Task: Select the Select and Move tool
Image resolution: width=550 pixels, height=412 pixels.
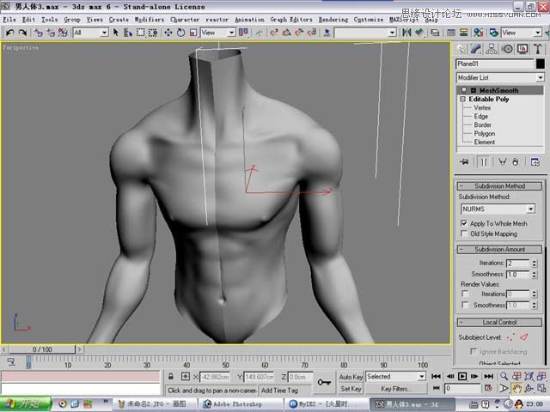Action: point(168,33)
